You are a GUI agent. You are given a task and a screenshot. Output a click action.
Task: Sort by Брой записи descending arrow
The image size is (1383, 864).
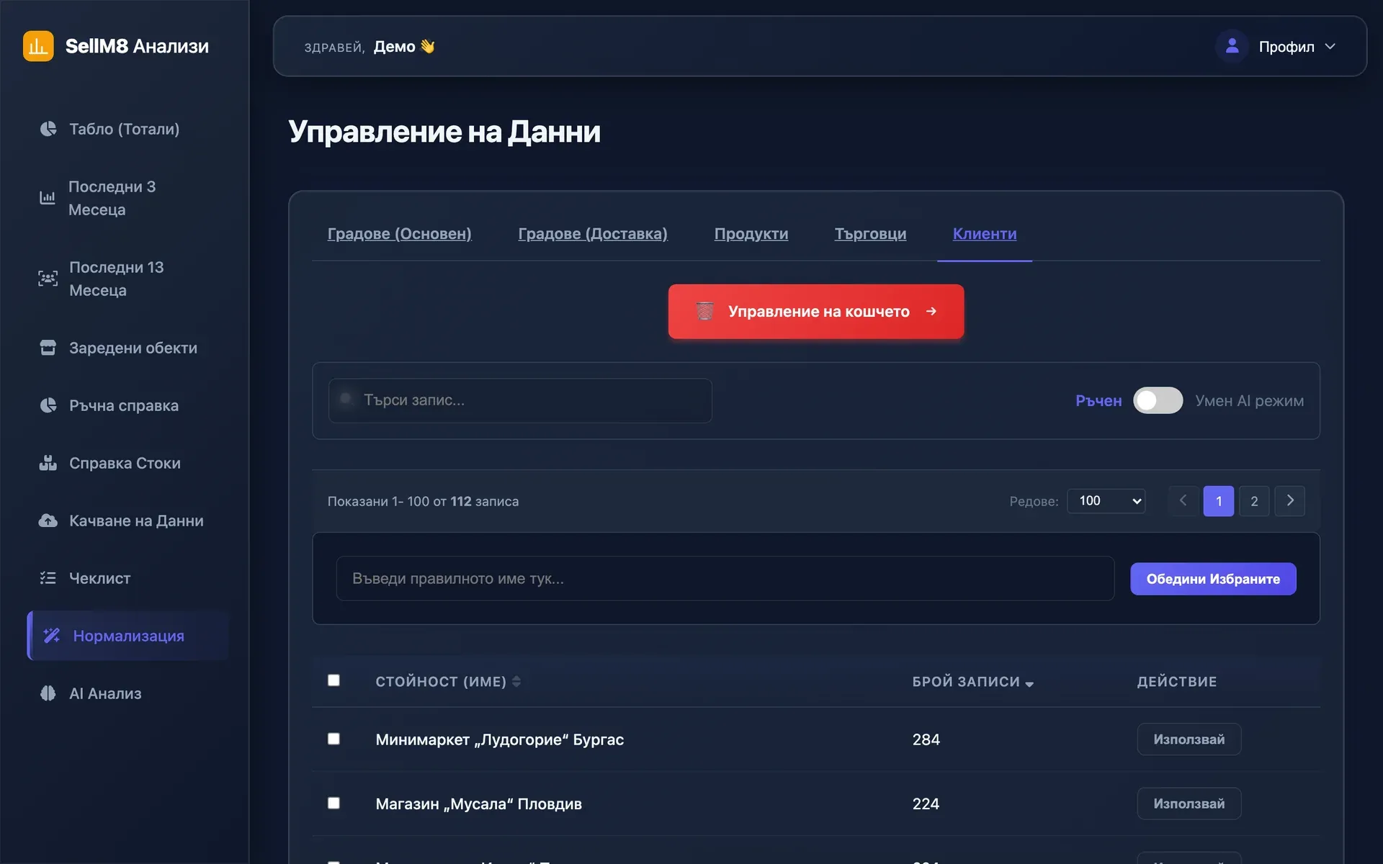[x=1029, y=684]
